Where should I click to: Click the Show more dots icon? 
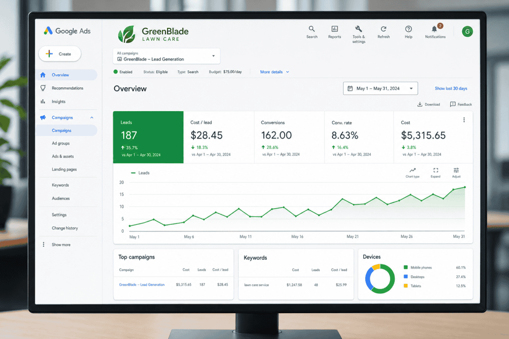pos(44,244)
